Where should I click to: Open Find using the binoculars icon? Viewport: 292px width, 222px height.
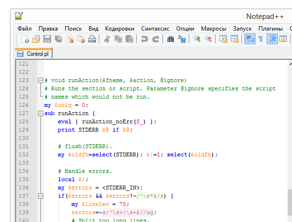(x=170, y=39)
